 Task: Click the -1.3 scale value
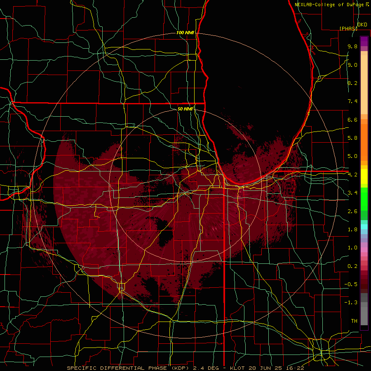click(x=351, y=303)
